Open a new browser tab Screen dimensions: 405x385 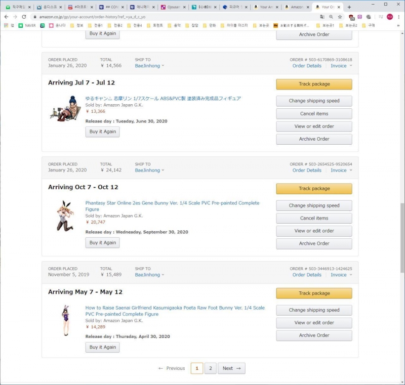pos(349,7)
